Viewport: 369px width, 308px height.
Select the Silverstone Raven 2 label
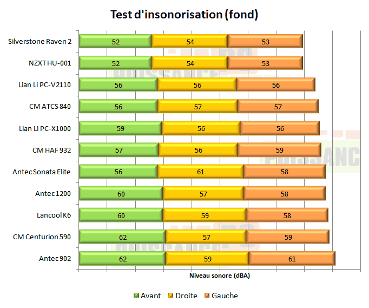[41, 41]
